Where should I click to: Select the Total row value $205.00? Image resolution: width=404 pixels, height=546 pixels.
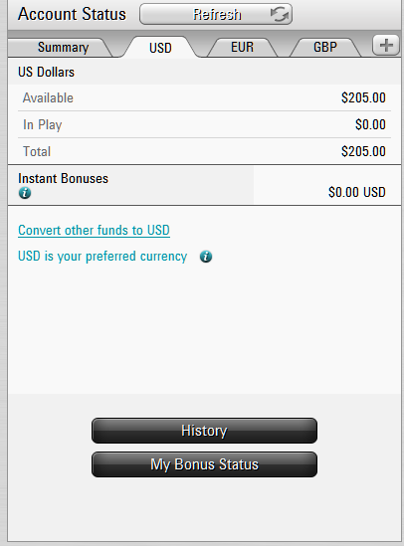pyautogui.click(x=363, y=151)
